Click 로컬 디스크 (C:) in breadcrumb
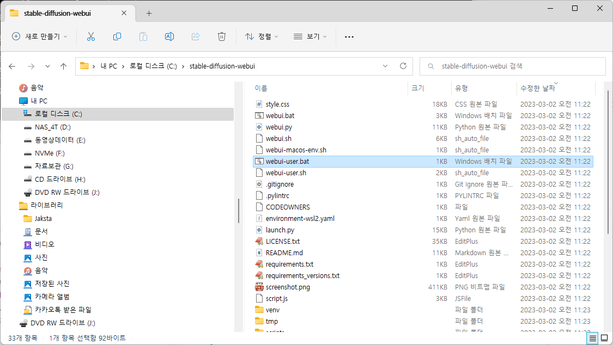This screenshot has height=345, width=613. pyautogui.click(x=153, y=66)
